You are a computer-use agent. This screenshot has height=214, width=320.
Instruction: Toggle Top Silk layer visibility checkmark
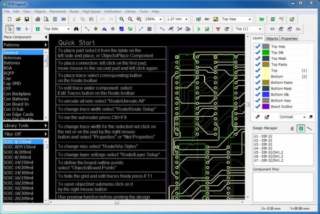point(257,53)
